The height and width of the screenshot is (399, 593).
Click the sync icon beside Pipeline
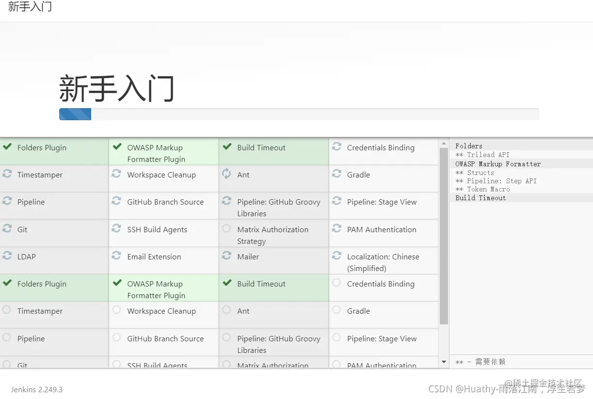tap(7, 201)
